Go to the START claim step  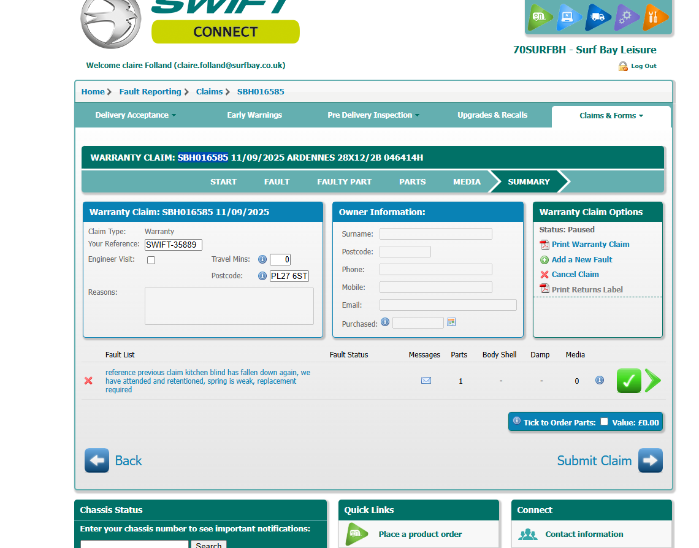click(x=223, y=182)
